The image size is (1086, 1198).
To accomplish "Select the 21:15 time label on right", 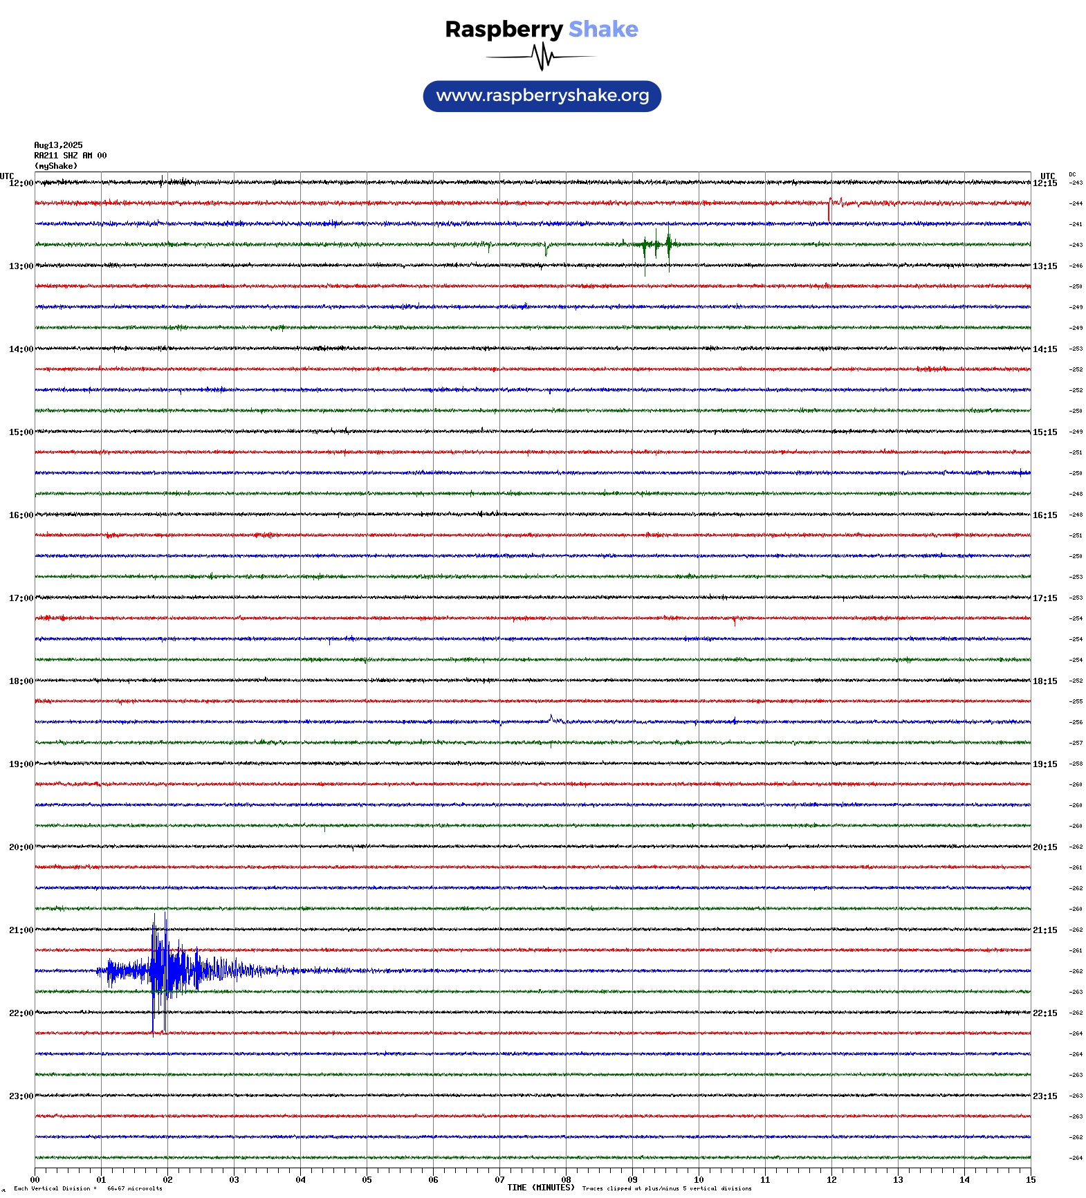I will 1044,930.
